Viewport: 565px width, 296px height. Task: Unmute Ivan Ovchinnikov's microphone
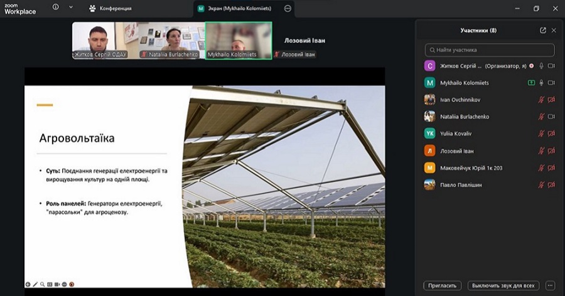point(541,100)
